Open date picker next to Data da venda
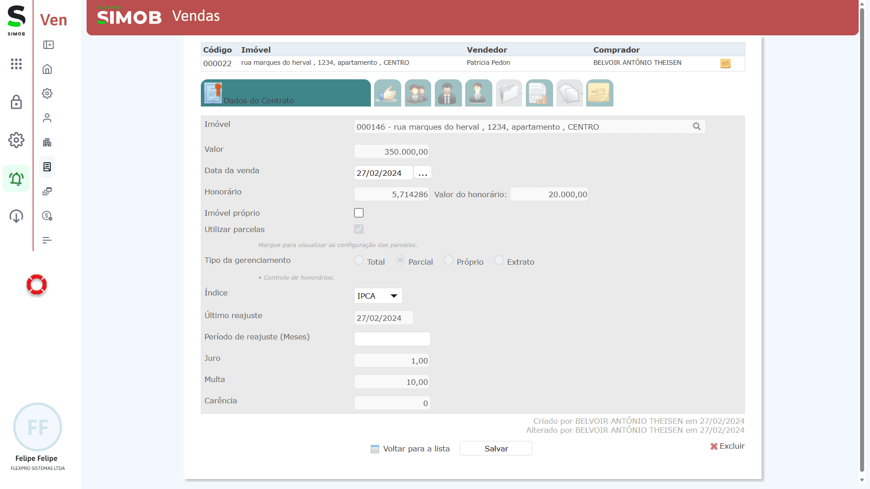 point(423,173)
